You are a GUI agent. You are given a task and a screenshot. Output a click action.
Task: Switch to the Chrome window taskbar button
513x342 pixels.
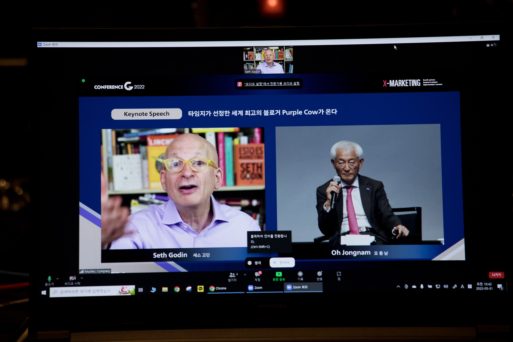(x=225, y=288)
